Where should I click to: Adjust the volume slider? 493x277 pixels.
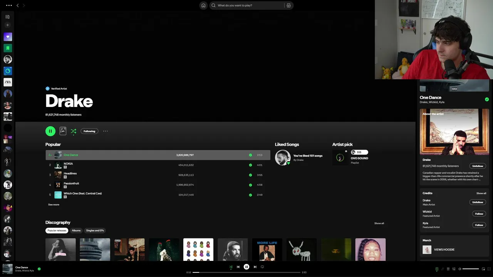pyautogui.click(x=471, y=269)
